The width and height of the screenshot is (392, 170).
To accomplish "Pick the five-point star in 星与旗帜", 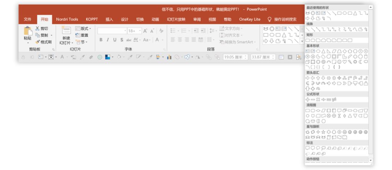I will [323, 132].
